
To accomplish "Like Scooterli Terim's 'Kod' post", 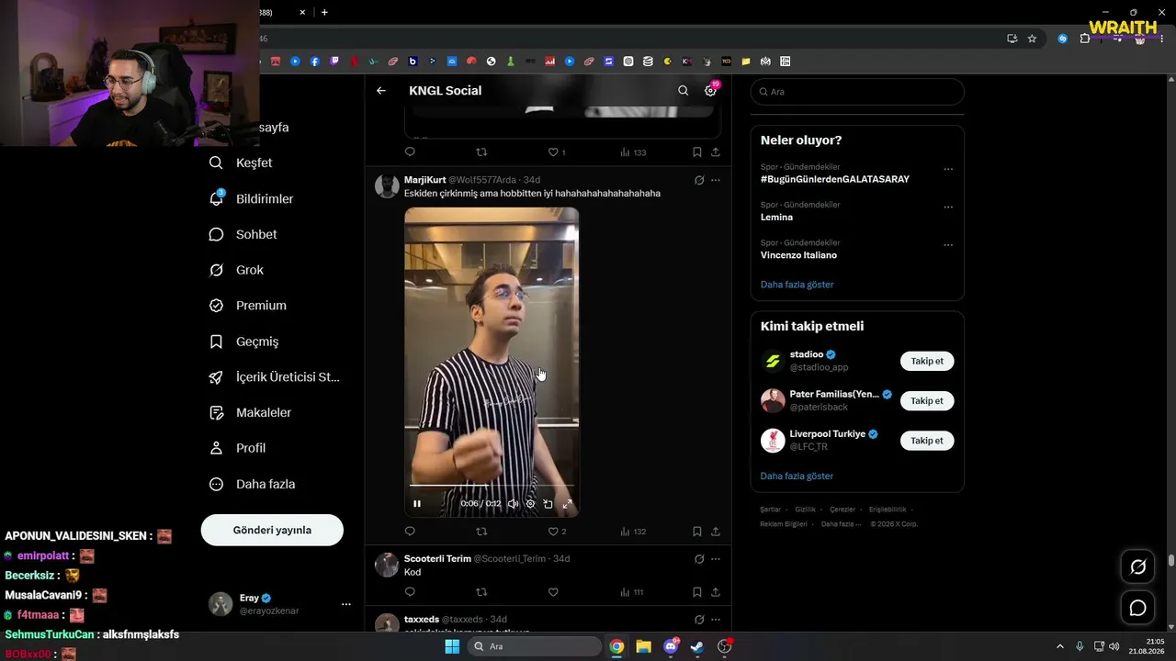I will tap(553, 592).
